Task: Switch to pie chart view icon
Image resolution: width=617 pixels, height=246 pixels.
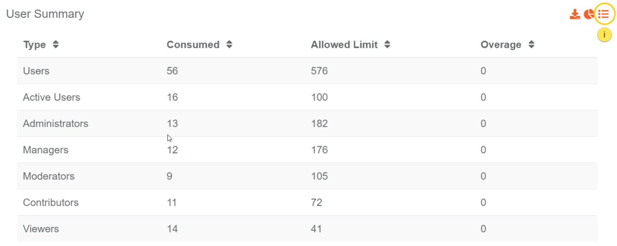Action: coord(588,14)
